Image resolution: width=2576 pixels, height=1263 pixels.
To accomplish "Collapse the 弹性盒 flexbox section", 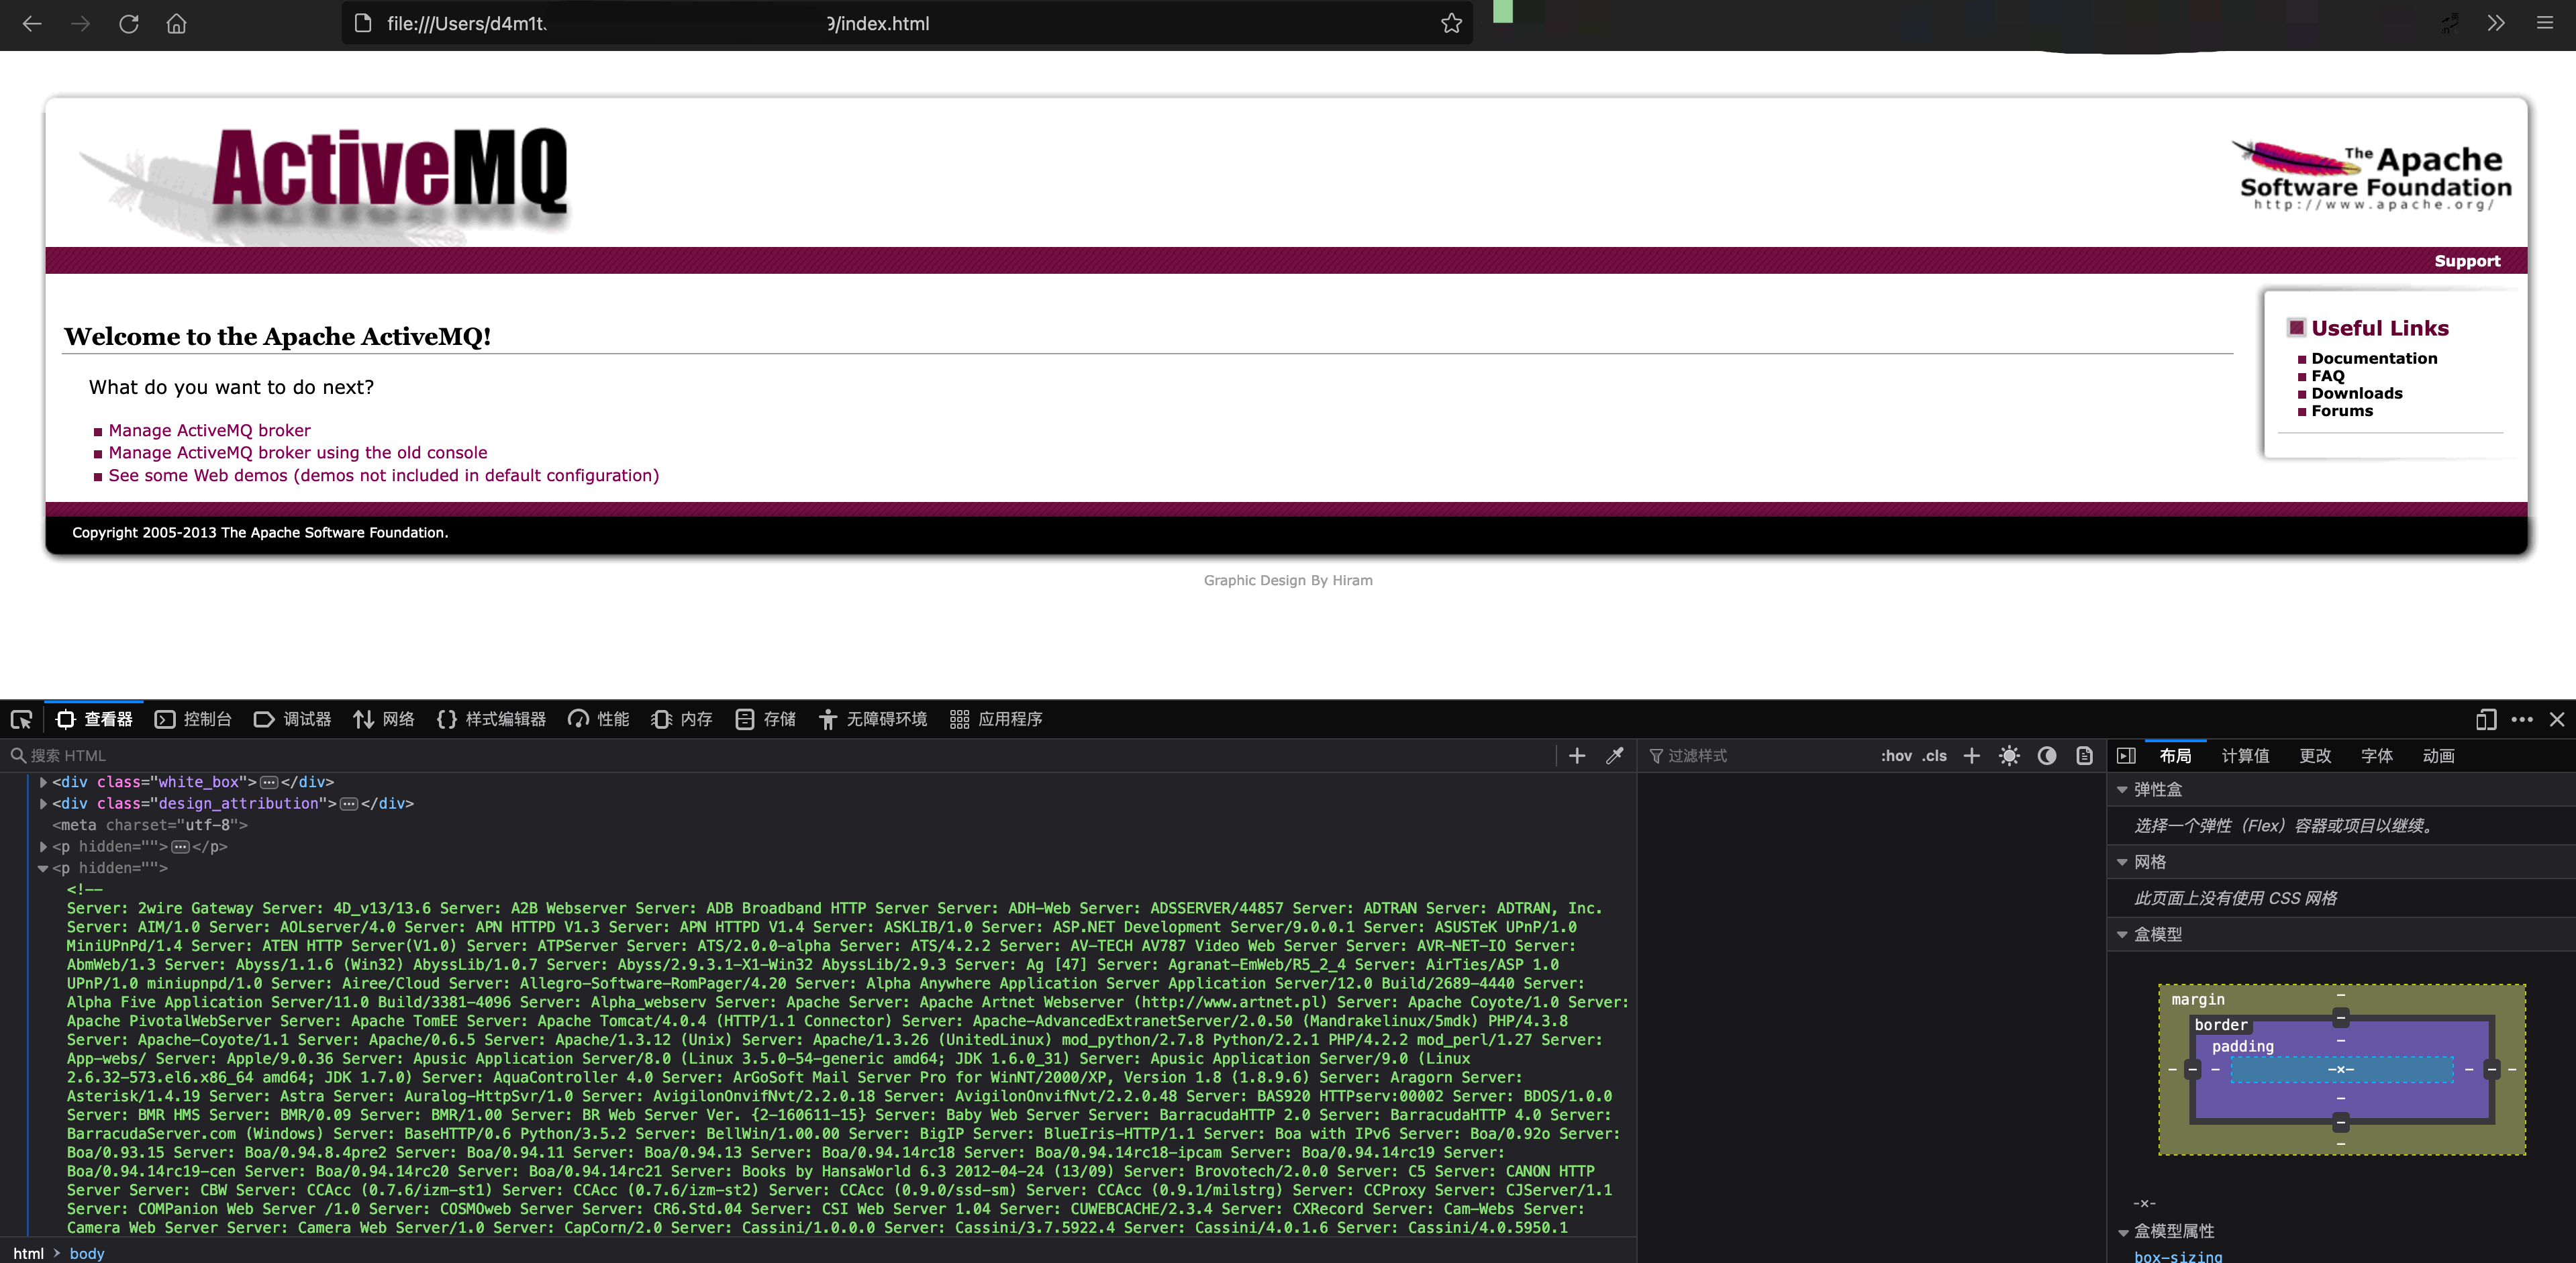I will (x=2122, y=790).
